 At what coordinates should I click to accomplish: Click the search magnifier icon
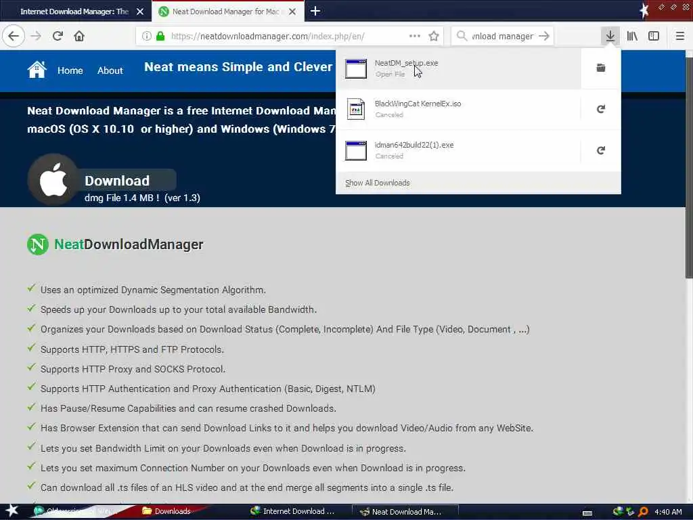tap(462, 36)
